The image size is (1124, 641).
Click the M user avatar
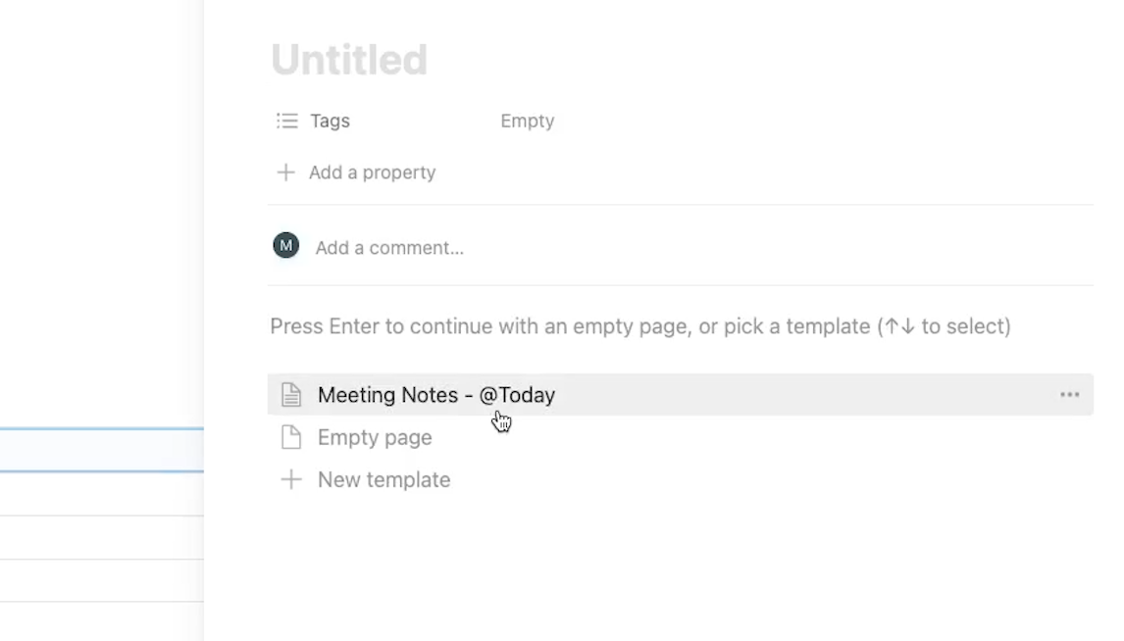click(286, 246)
